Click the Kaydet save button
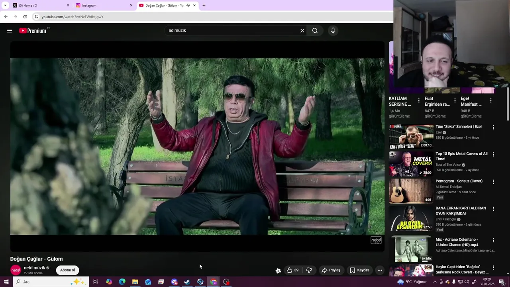 point(359,270)
